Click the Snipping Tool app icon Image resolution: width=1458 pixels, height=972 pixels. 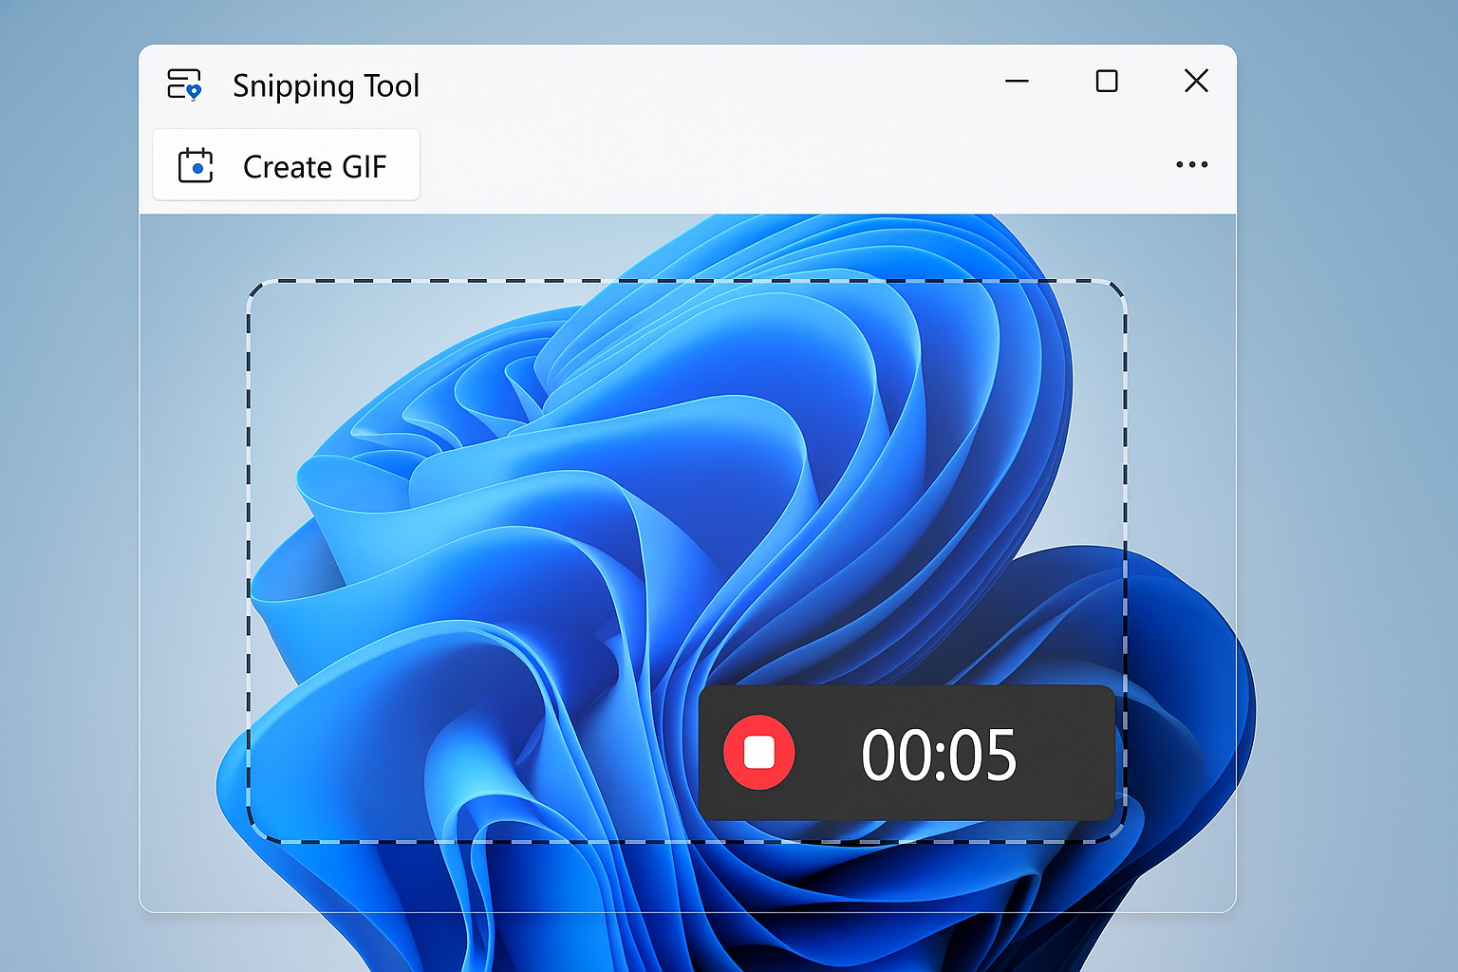(x=184, y=84)
